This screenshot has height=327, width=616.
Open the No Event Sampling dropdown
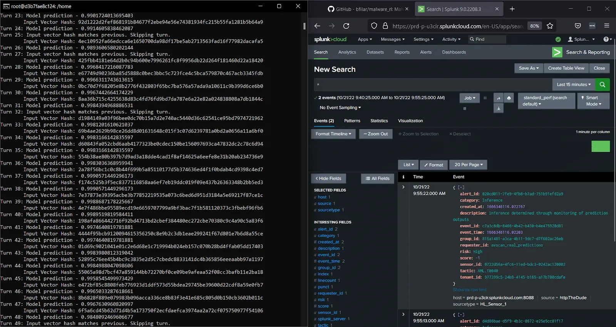(x=340, y=108)
